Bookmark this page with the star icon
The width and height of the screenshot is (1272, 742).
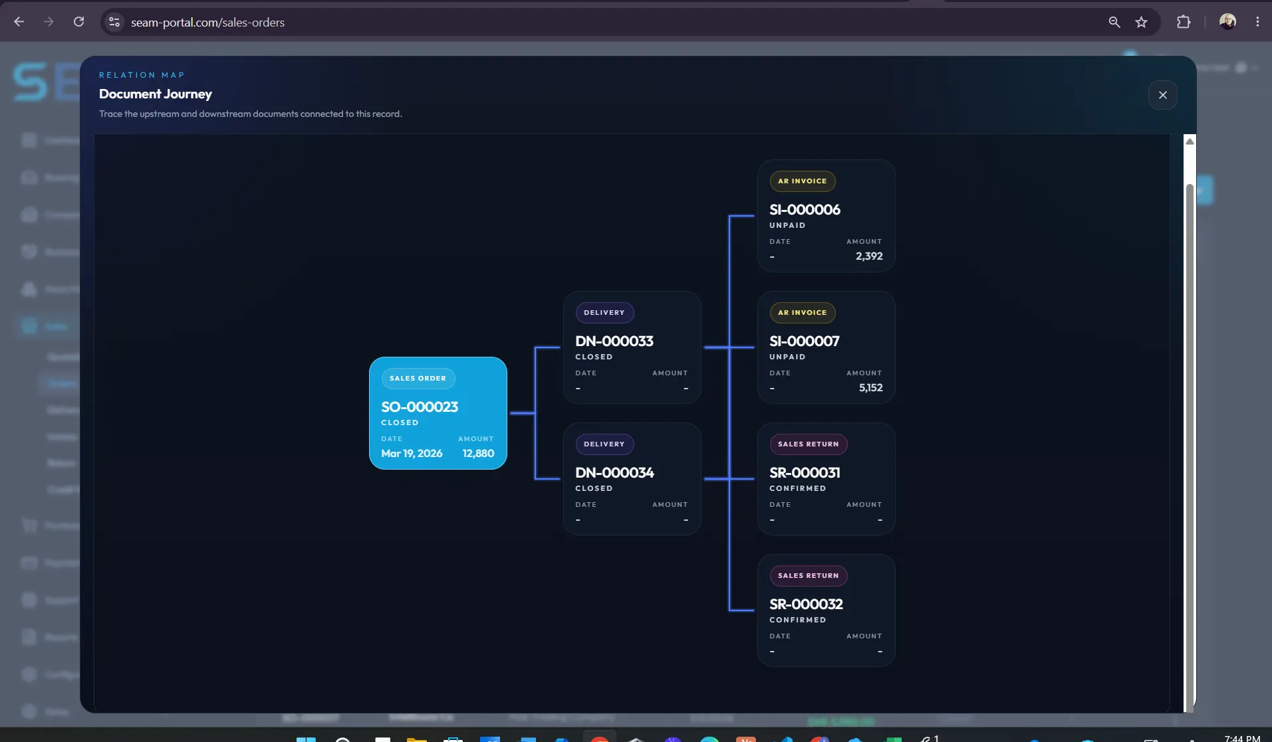point(1141,22)
